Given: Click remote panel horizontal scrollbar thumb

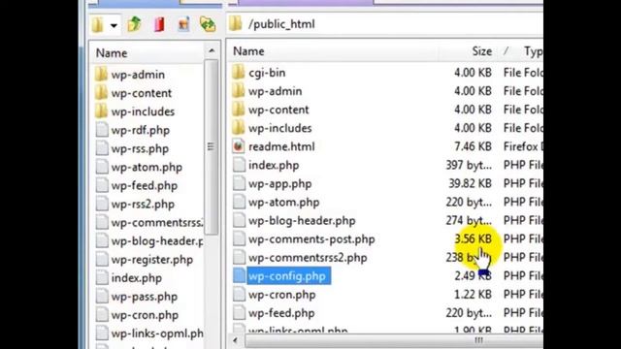Looking at the screenshot, I should coord(394,340).
